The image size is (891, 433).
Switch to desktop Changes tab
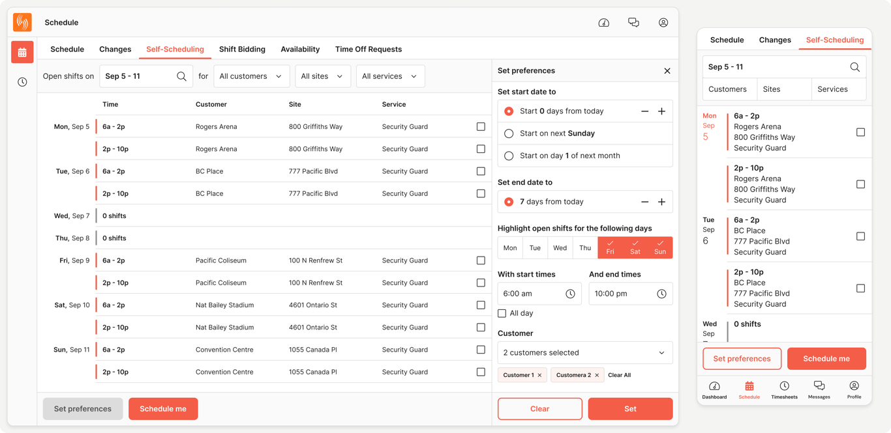pos(115,49)
